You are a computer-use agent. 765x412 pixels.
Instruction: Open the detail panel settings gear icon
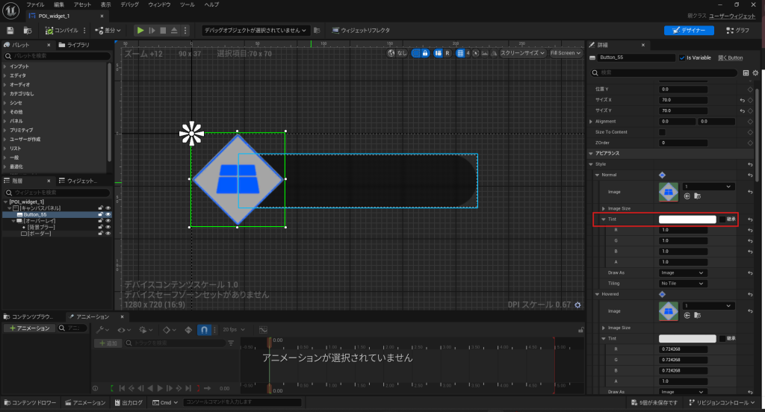pyautogui.click(x=755, y=73)
